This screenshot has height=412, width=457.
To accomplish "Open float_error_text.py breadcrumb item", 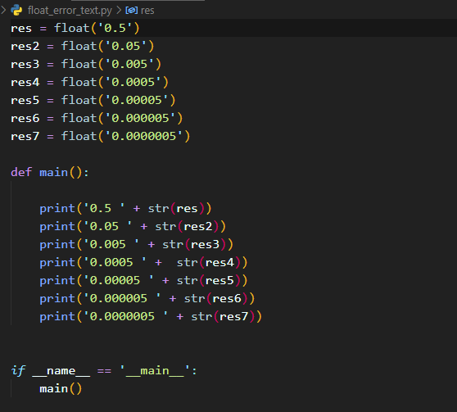I will tap(70, 11).
